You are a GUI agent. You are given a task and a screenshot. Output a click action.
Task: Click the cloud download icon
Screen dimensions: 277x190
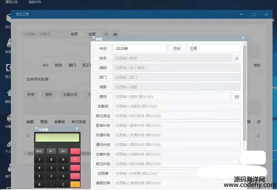click(115, 34)
